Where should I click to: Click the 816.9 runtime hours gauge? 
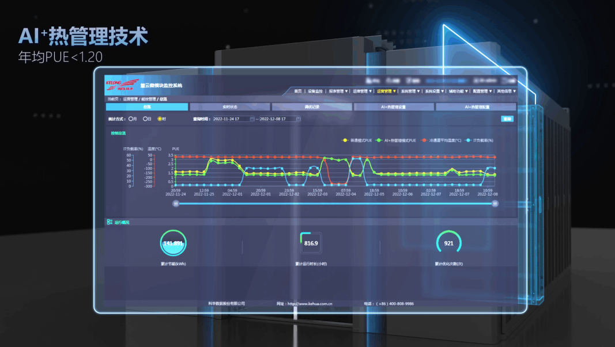click(311, 243)
